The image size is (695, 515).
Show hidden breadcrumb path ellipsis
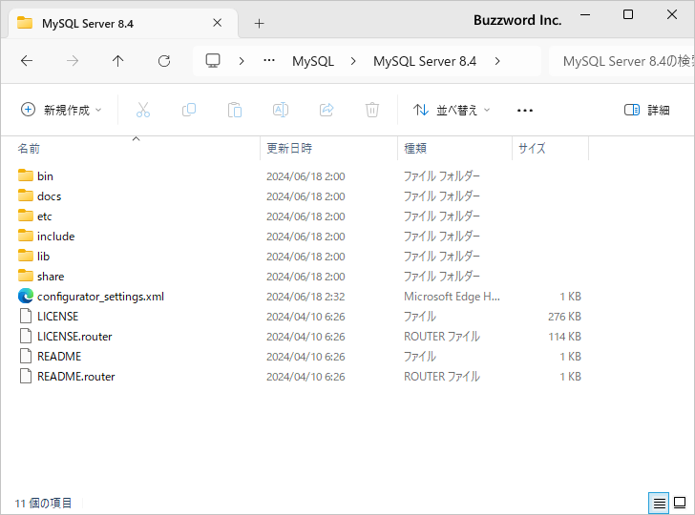269,61
